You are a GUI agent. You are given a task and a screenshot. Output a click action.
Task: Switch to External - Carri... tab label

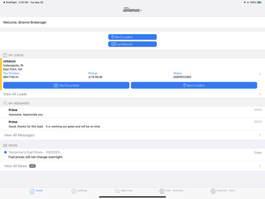tap(227, 190)
